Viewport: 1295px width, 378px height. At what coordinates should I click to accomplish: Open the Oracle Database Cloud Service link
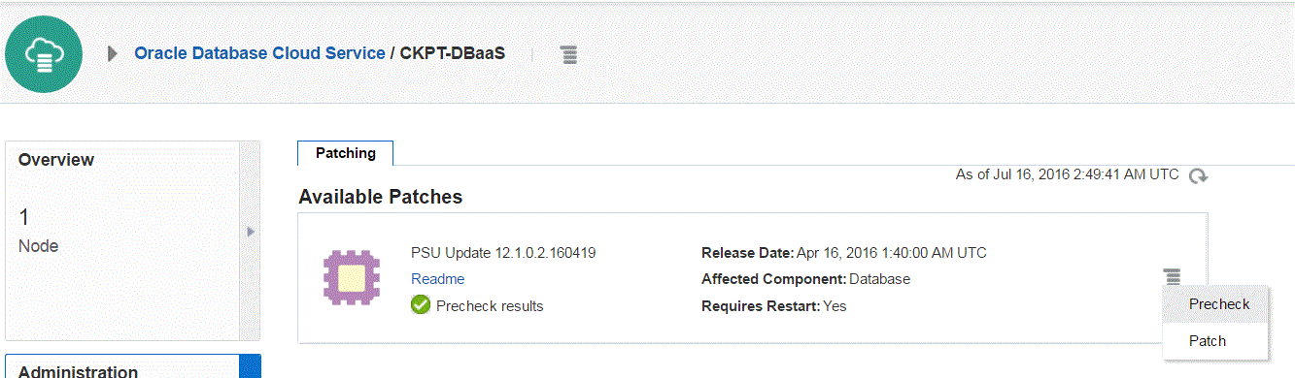[x=259, y=53]
